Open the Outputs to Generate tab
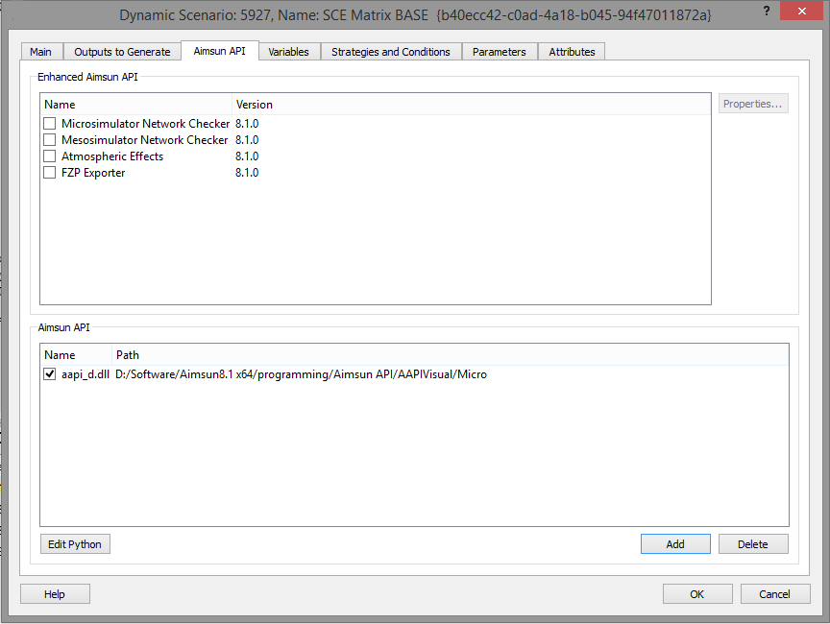The image size is (830, 624). pyautogui.click(x=121, y=51)
